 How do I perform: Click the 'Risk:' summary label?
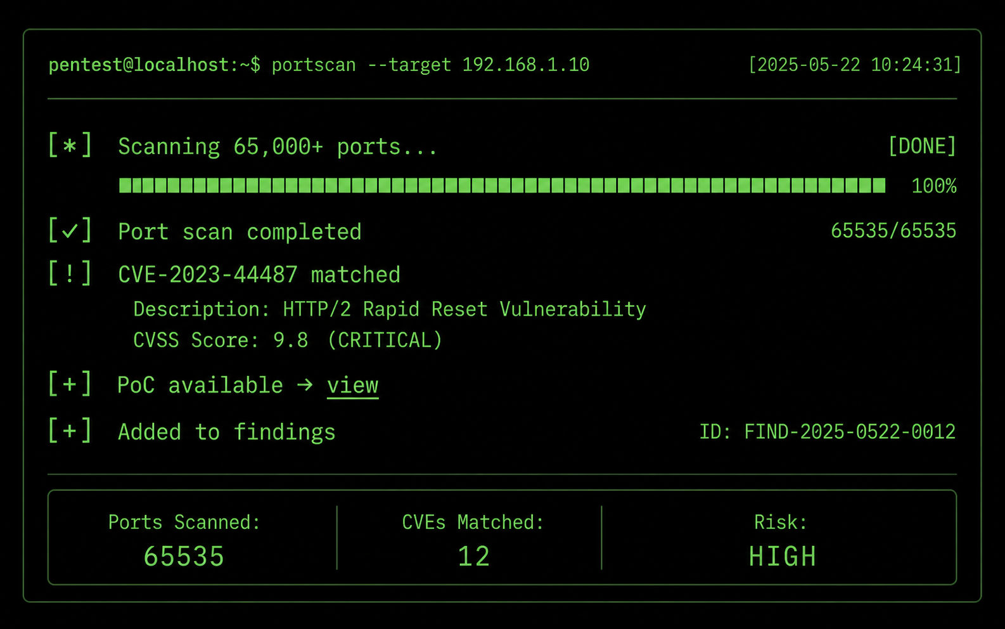tap(781, 522)
